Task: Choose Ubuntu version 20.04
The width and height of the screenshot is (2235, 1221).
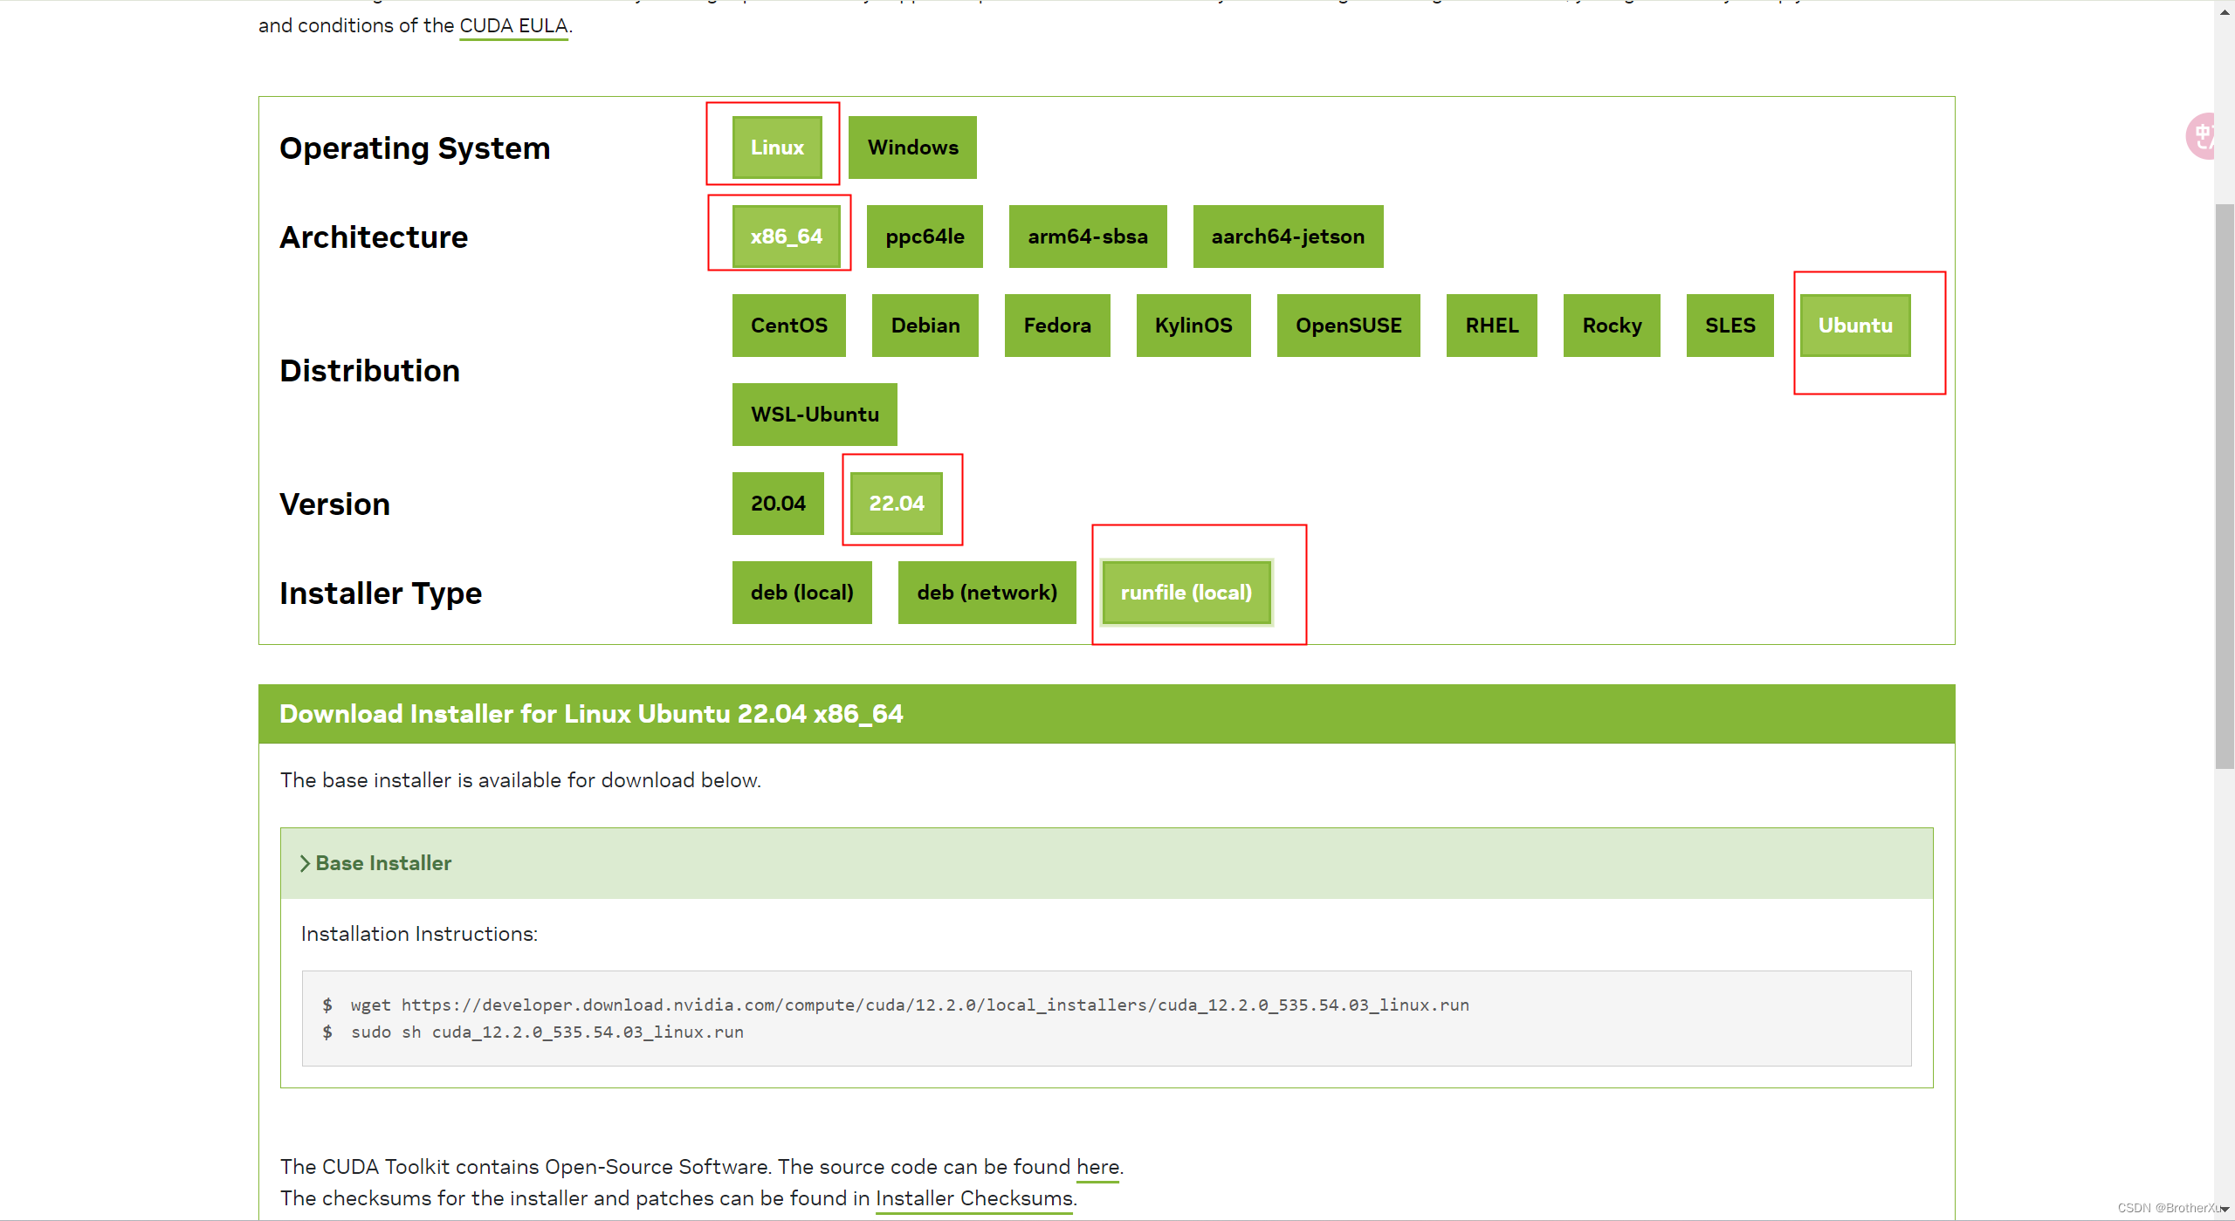Action: tap(777, 504)
